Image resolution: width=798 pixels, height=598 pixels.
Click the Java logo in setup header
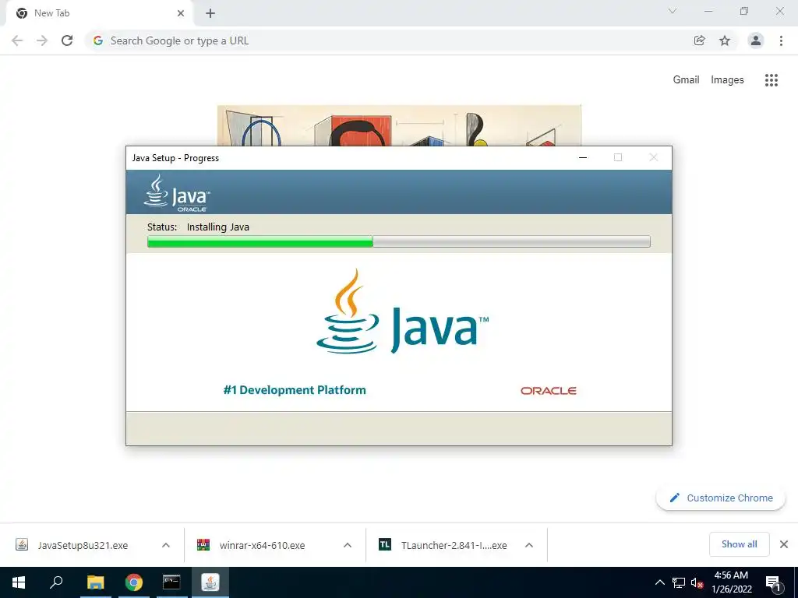tap(177, 193)
